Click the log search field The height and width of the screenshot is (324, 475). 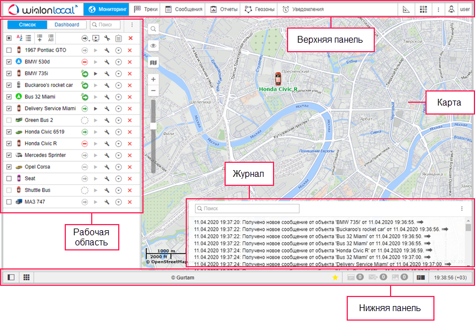point(247,208)
